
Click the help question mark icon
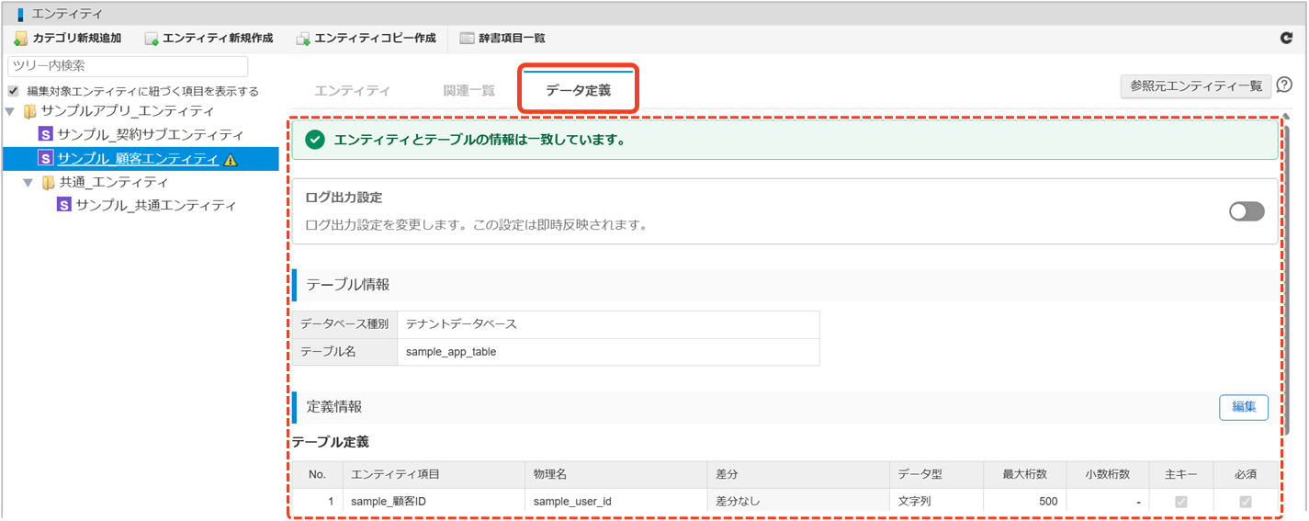[1284, 85]
